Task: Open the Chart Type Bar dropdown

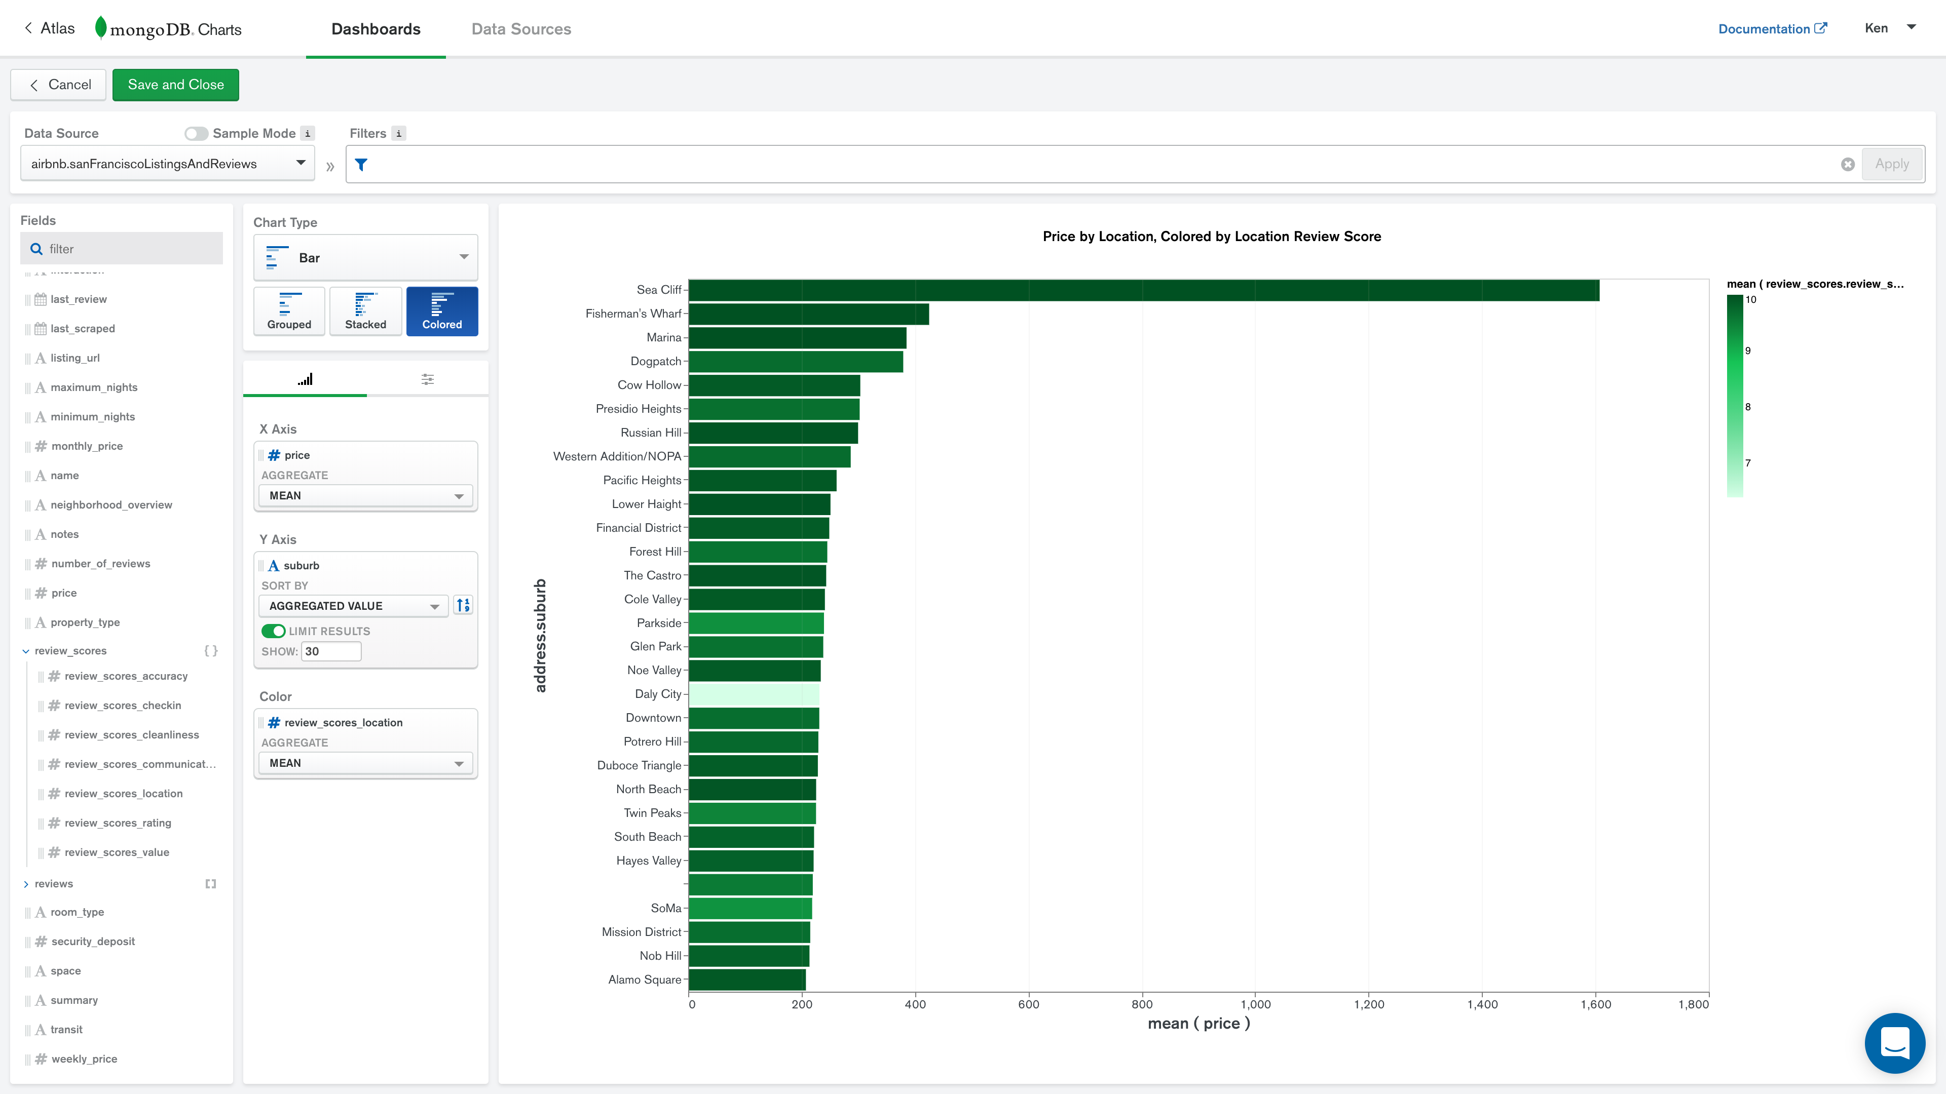Action: tap(365, 257)
